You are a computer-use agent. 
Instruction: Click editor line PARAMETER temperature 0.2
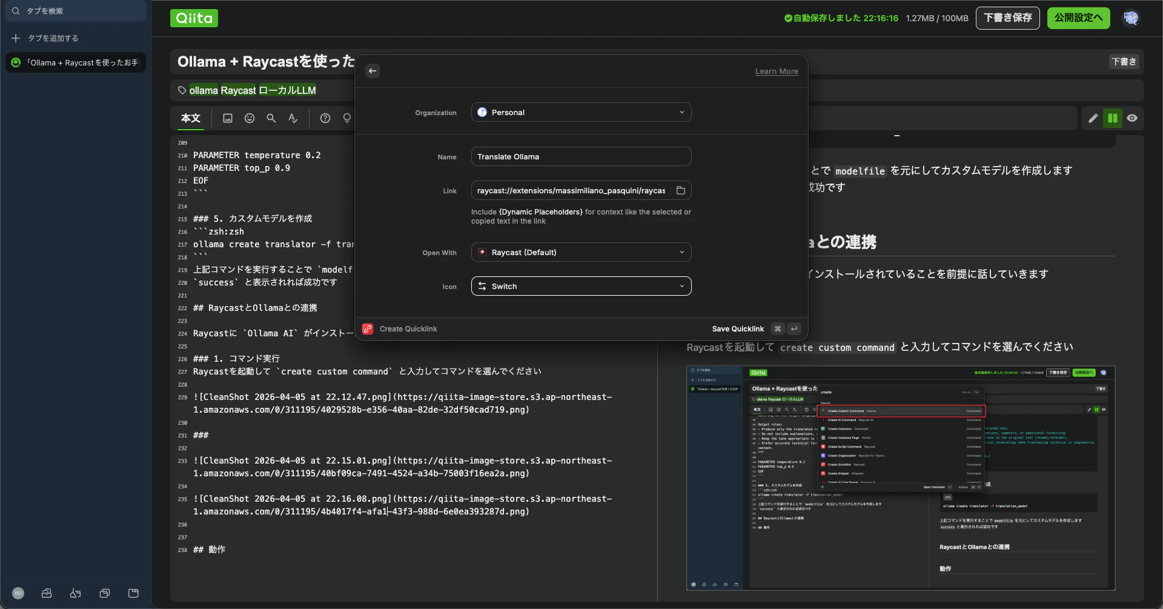[257, 155]
